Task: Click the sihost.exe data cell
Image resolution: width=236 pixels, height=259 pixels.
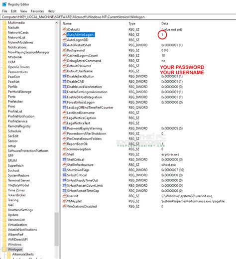Action: coord(168,165)
